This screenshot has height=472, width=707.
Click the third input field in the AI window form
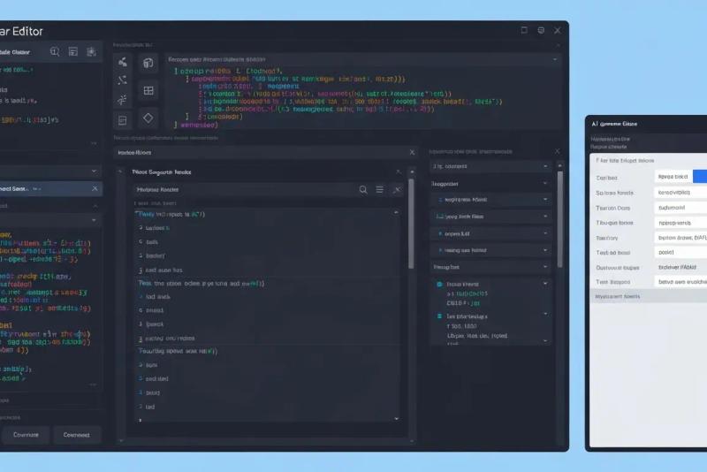(x=680, y=208)
